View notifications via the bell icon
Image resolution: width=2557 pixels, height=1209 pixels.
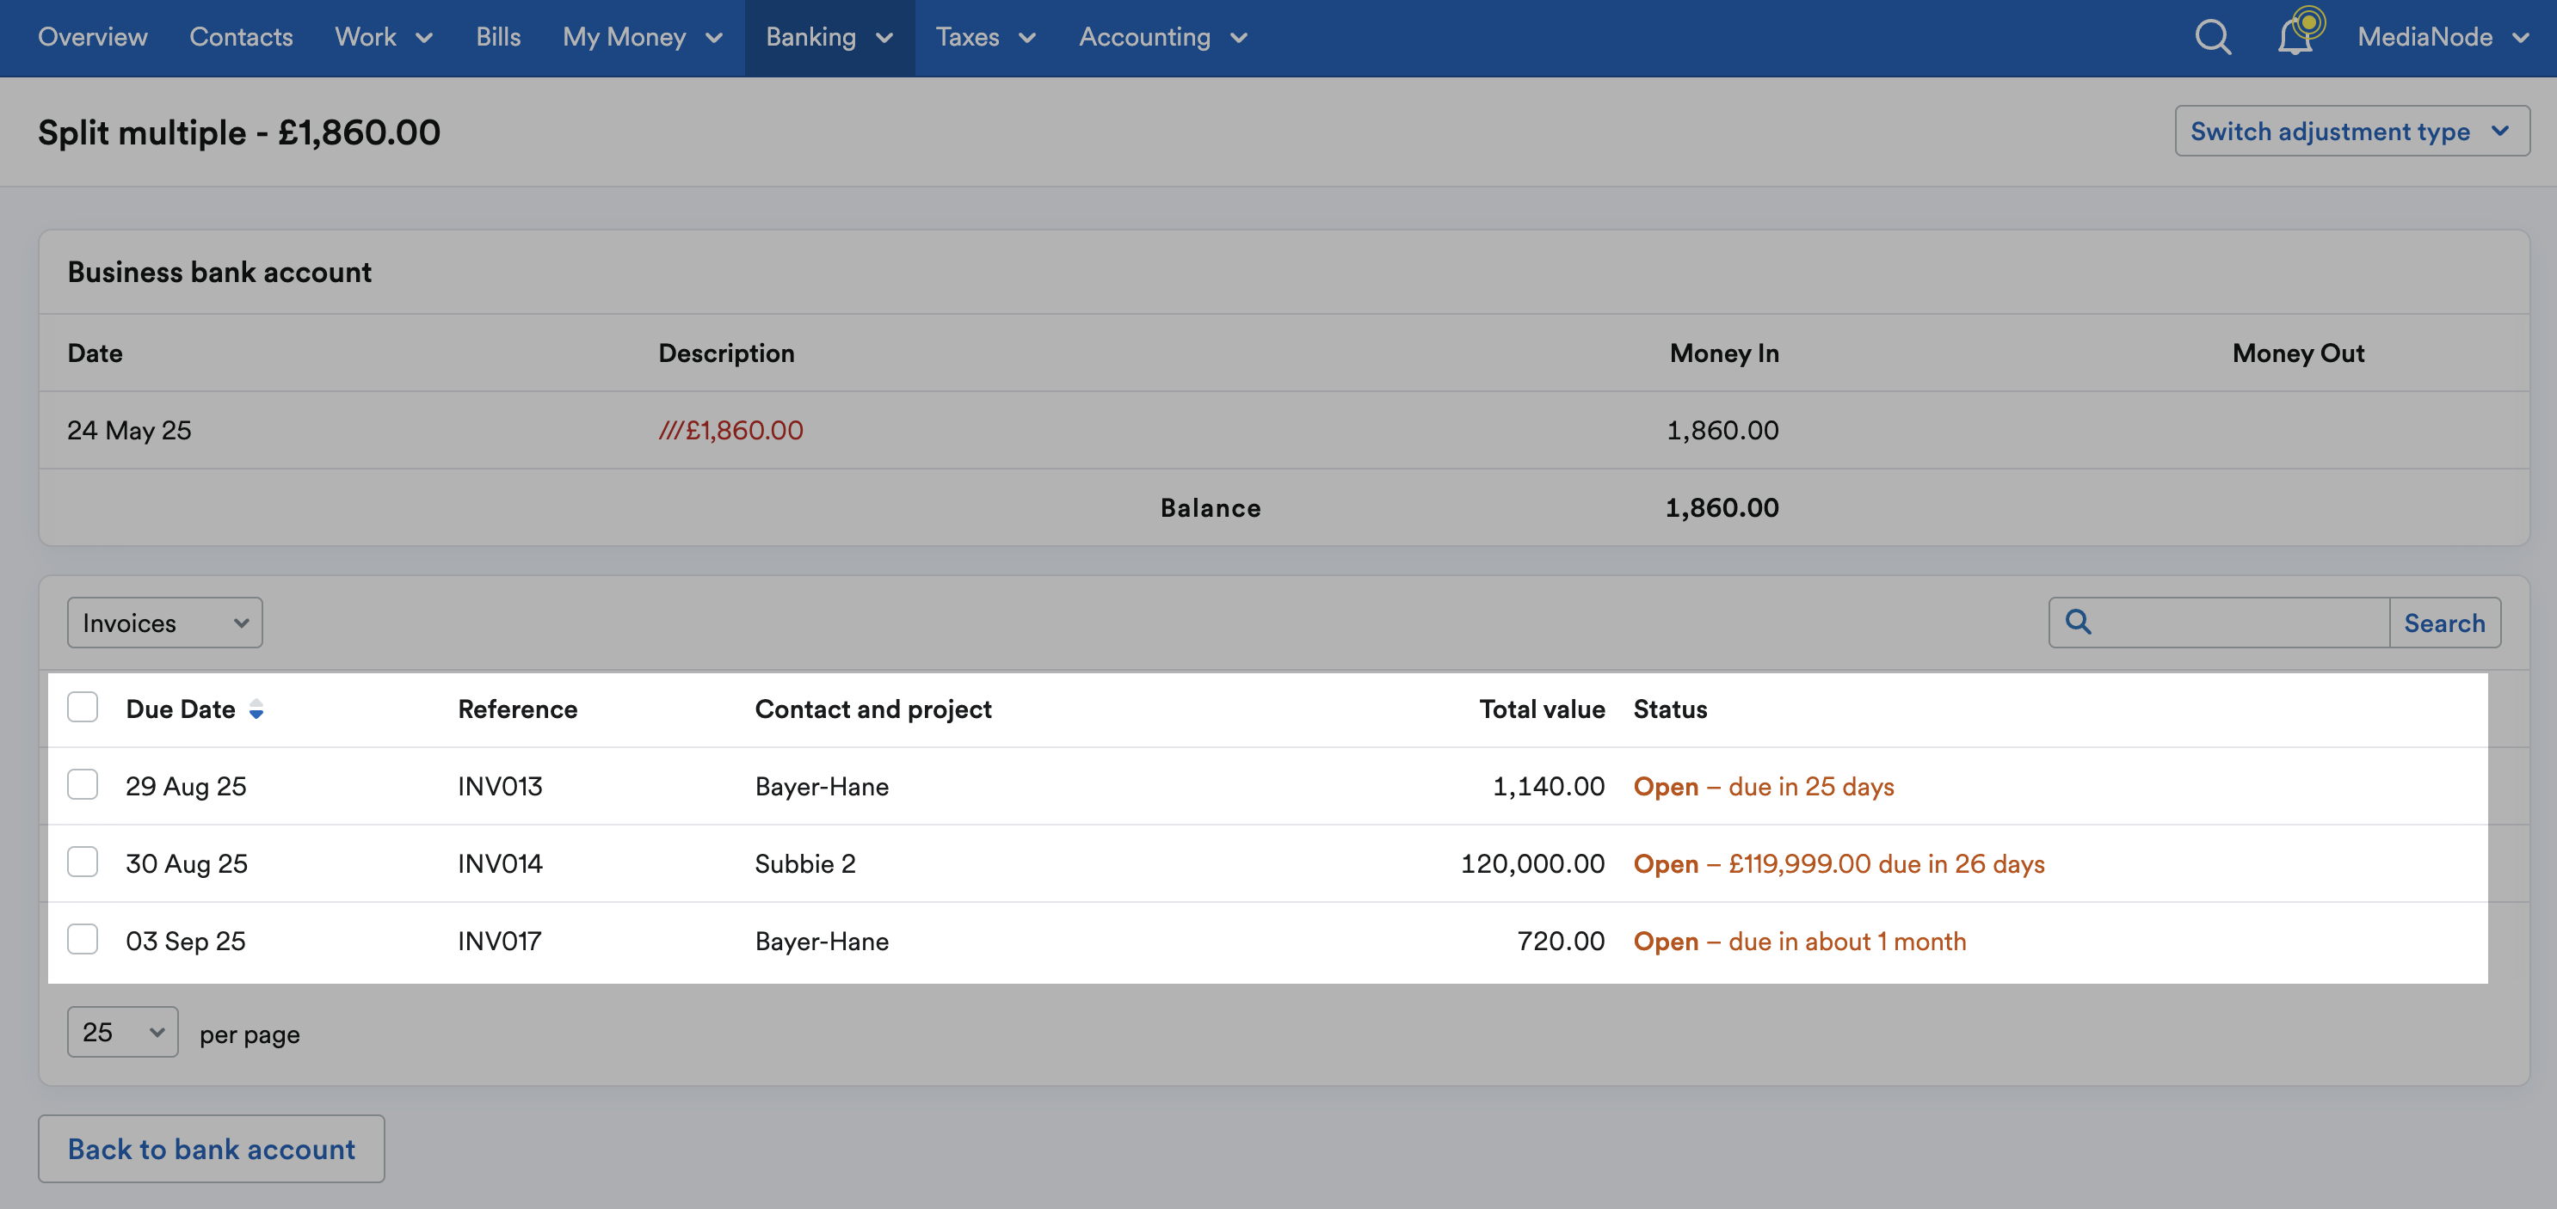pyautogui.click(x=2293, y=37)
